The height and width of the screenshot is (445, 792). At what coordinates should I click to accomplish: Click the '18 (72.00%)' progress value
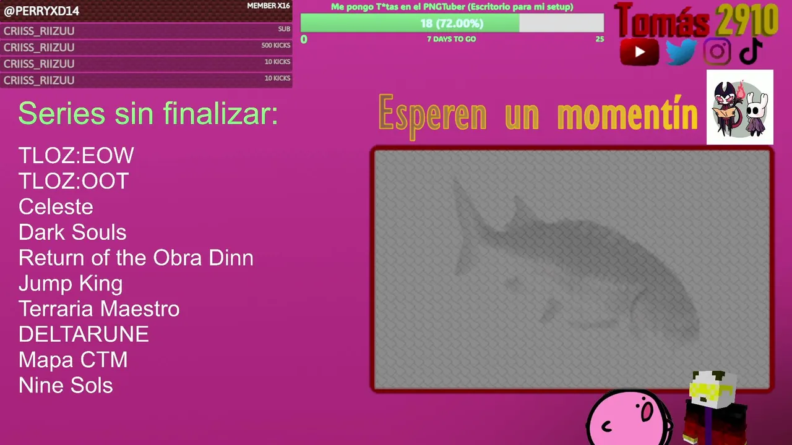pyautogui.click(x=452, y=23)
